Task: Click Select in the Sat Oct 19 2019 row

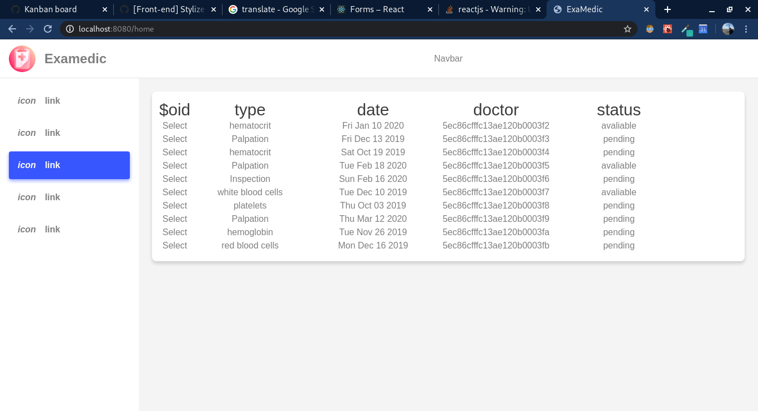Action: (175, 153)
